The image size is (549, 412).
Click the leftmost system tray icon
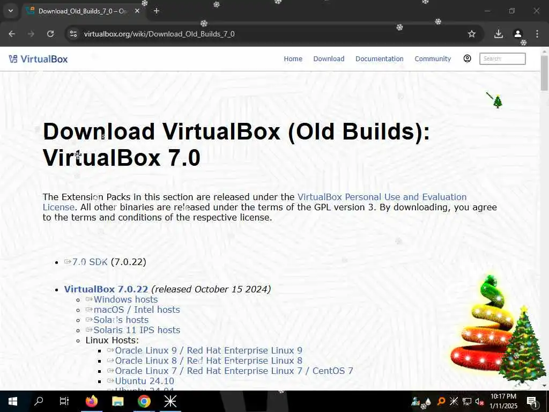point(416,401)
